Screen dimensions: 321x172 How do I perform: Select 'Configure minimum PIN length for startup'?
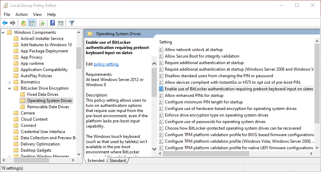tap(203, 102)
